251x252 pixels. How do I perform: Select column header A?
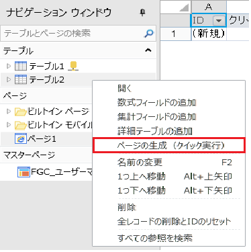coord(209,7)
